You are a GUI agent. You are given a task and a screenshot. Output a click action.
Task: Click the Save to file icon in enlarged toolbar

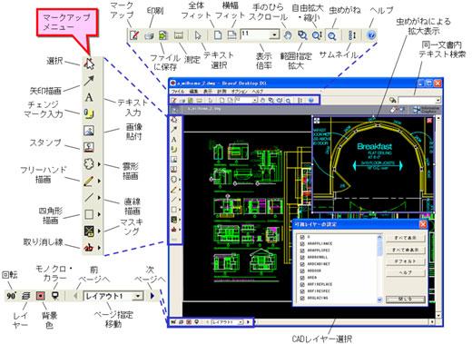click(162, 35)
